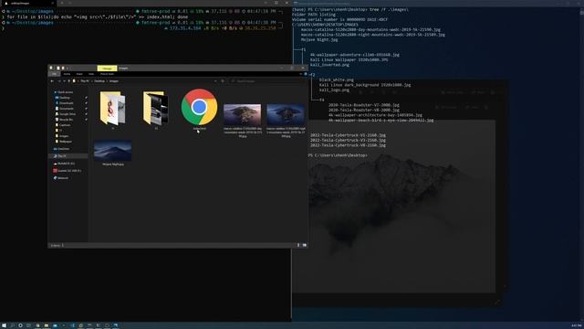Click 'kali_logo.png' line in PowerShell output
Screen dimensions: 584x329
point(334,90)
